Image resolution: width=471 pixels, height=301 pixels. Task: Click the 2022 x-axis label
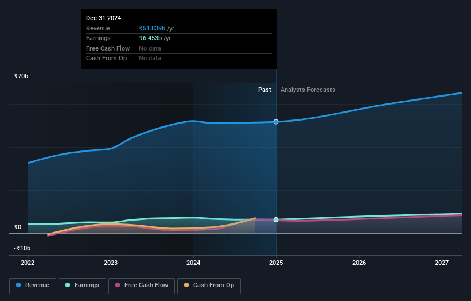click(28, 263)
